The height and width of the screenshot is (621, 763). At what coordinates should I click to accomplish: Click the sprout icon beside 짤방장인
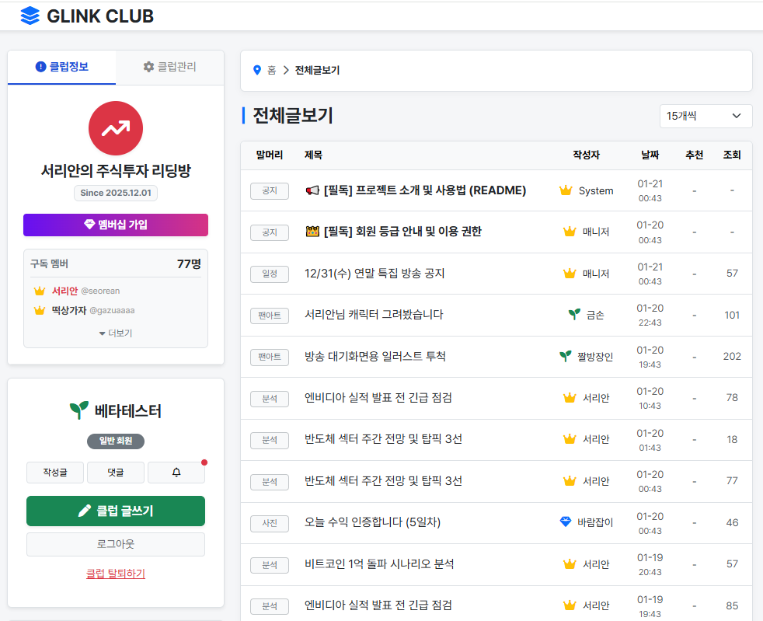pyautogui.click(x=565, y=356)
